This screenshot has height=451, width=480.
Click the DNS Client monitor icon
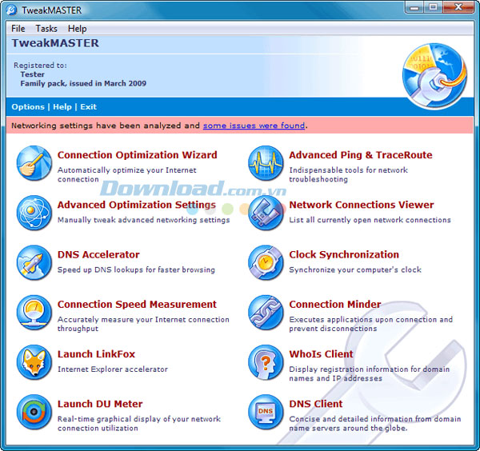pos(265,412)
